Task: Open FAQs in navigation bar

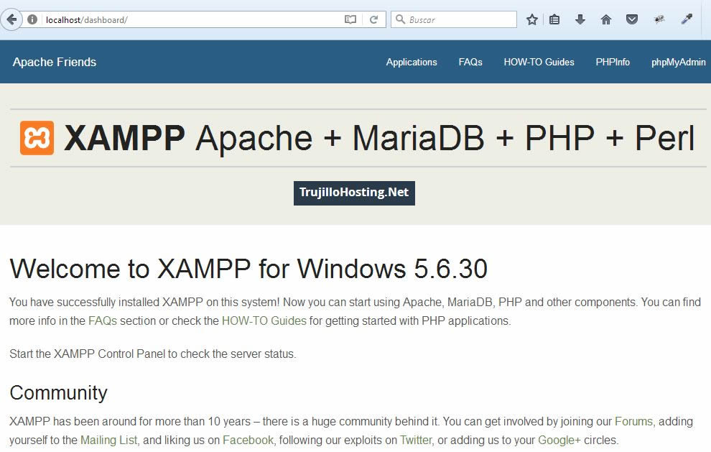Action: [470, 63]
